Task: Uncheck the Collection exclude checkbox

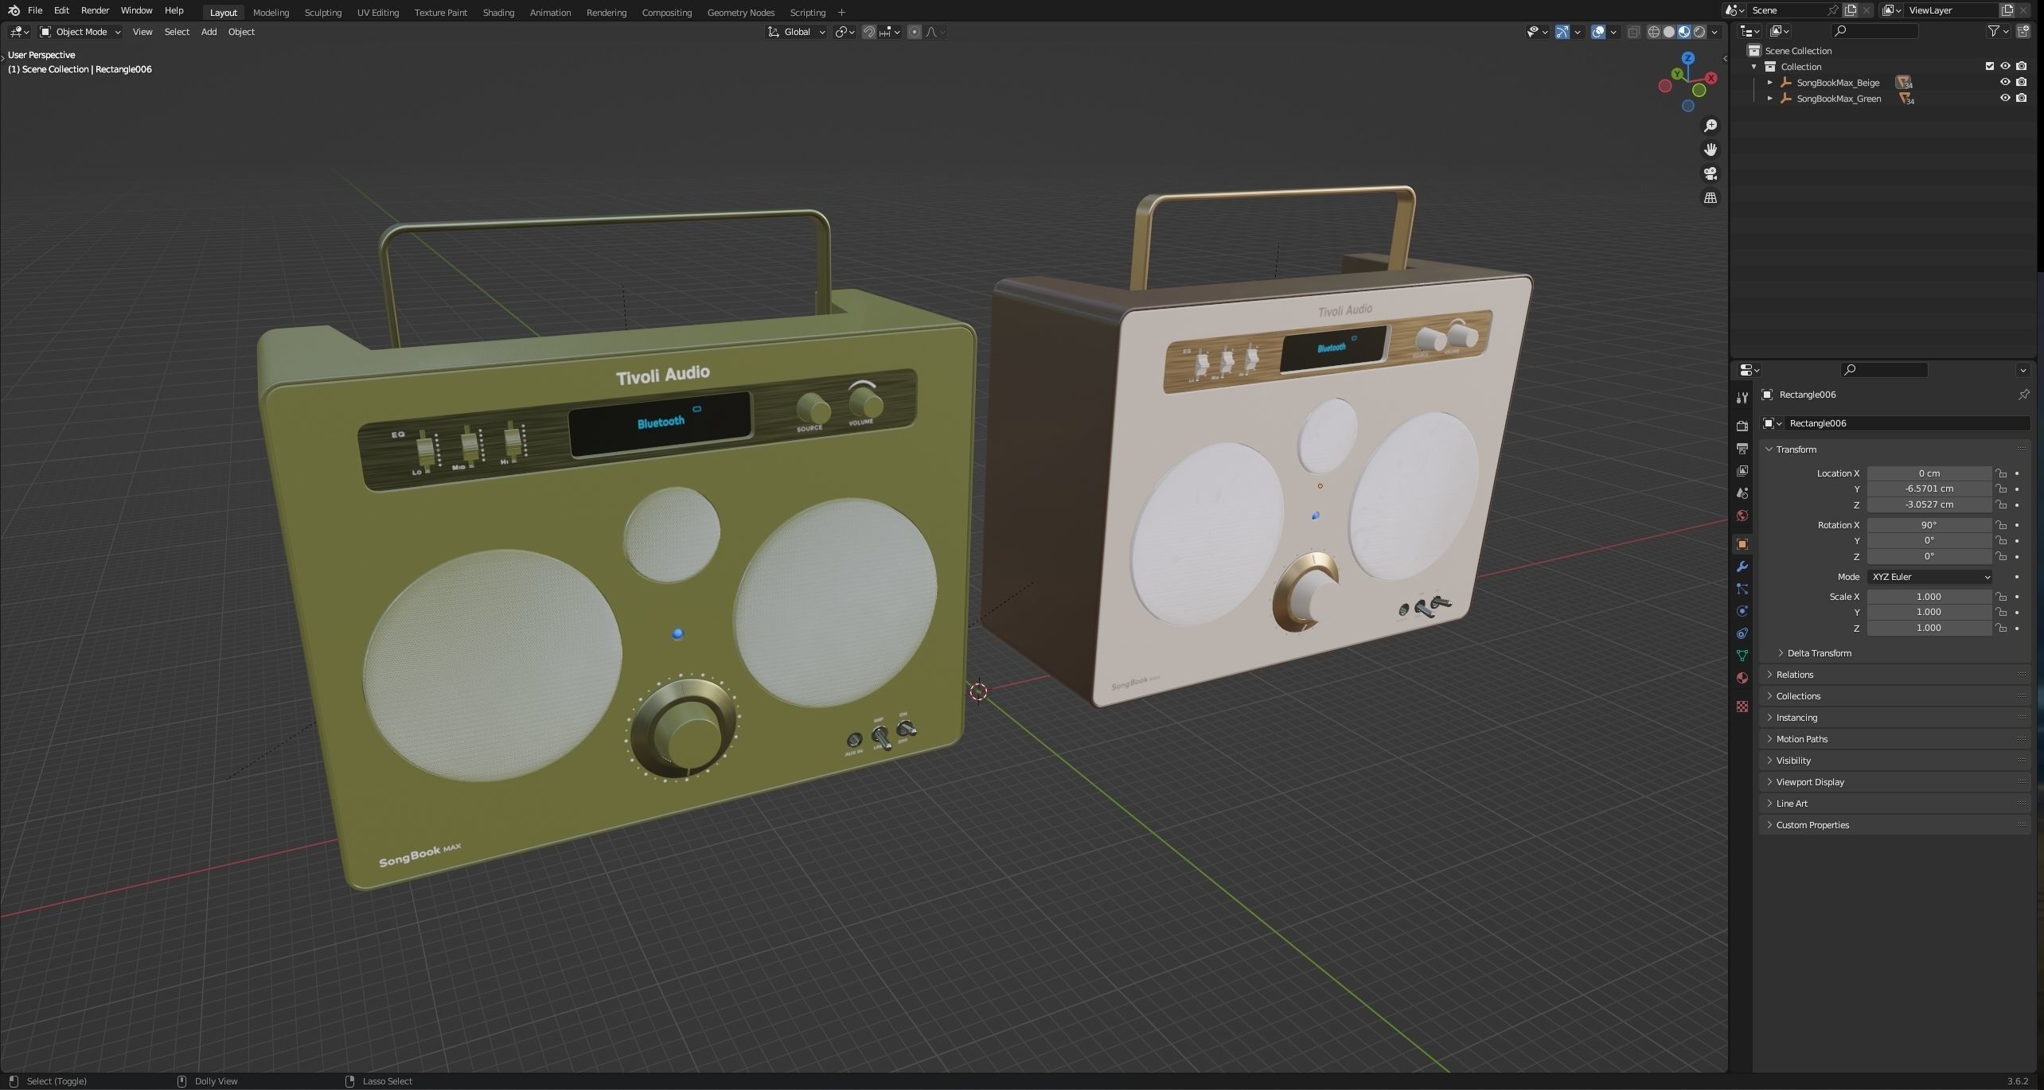Action: [1990, 66]
